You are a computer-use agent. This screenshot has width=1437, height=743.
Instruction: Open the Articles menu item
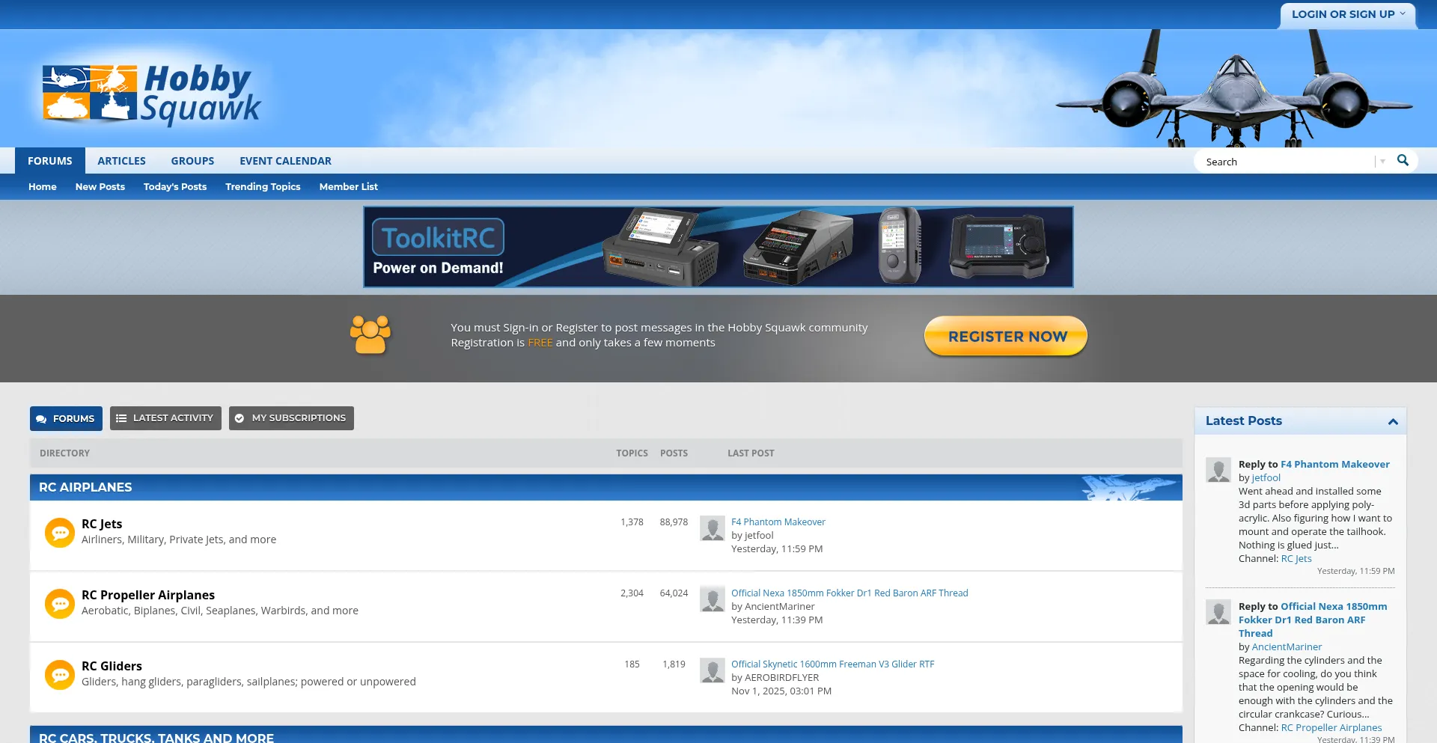pos(121,161)
